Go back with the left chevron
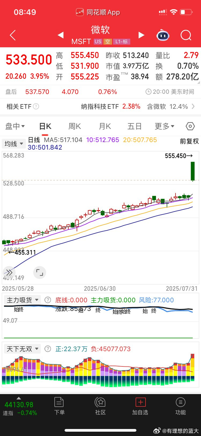 tap(13, 35)
